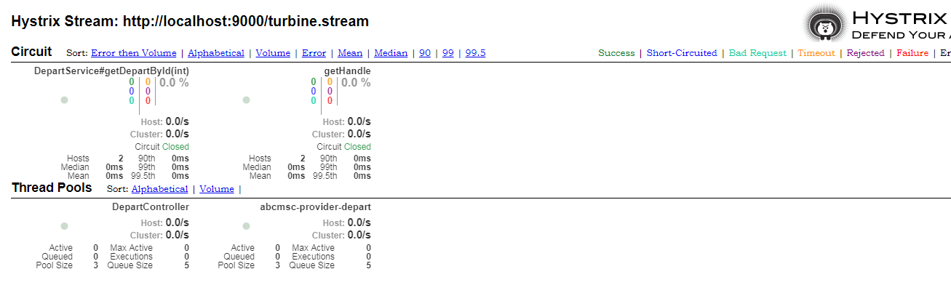Click the Queue Size value for abcmsc-provider-depart

click(x=368, y=265)
